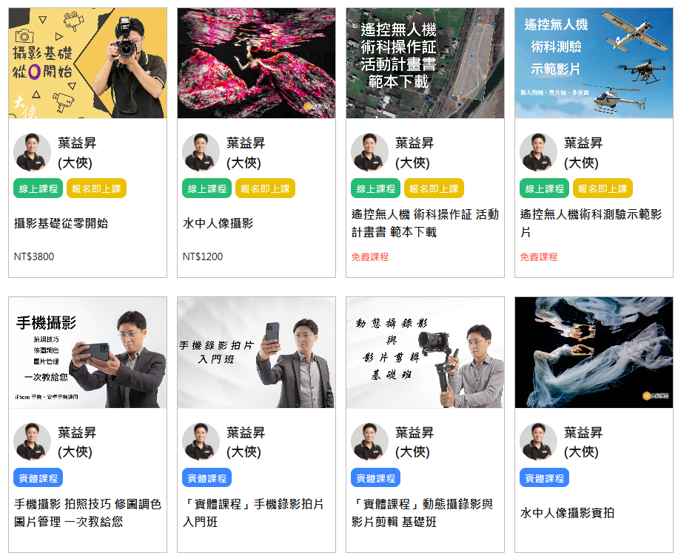Click the 手機錄影拍片入門班 course image
Screen dimensions: 678x558
(x=256, y=353)
